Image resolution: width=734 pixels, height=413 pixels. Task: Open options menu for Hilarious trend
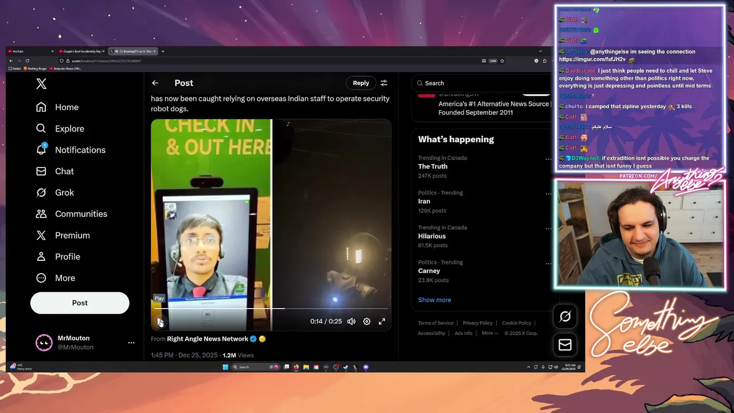point(548,228)
